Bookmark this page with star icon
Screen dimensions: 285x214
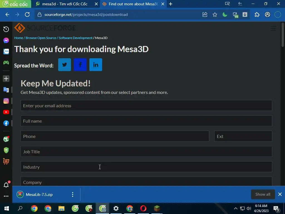tap(215, 14)
